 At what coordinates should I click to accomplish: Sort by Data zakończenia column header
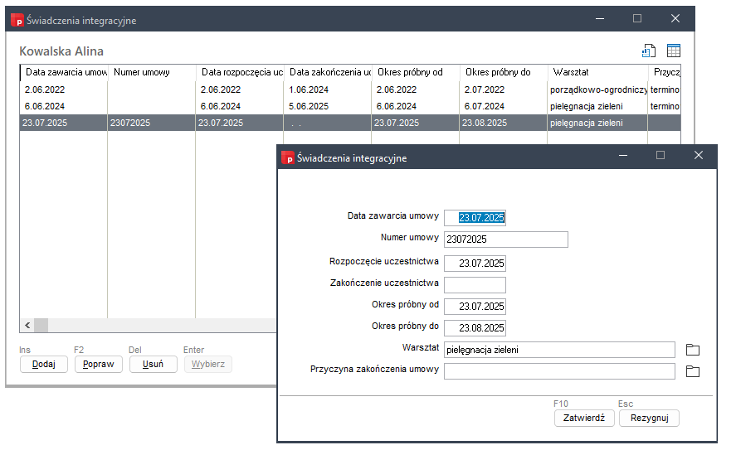click(328, 72)
